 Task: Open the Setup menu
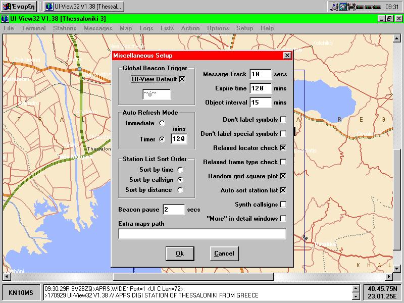click(x=244, y=28)
